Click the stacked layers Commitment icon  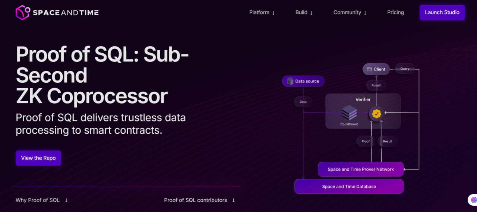pyautogui.click(x=349, y=113)
